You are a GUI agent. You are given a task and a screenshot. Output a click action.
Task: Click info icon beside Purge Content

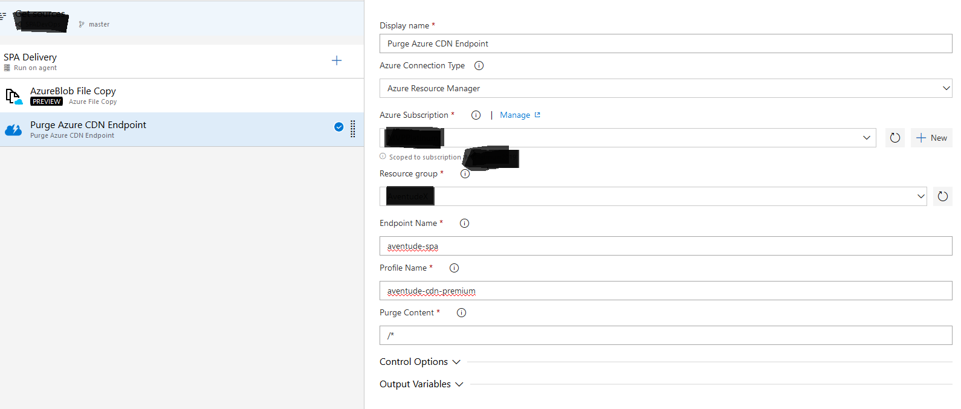pyautogui.click(x=461, y=313)
